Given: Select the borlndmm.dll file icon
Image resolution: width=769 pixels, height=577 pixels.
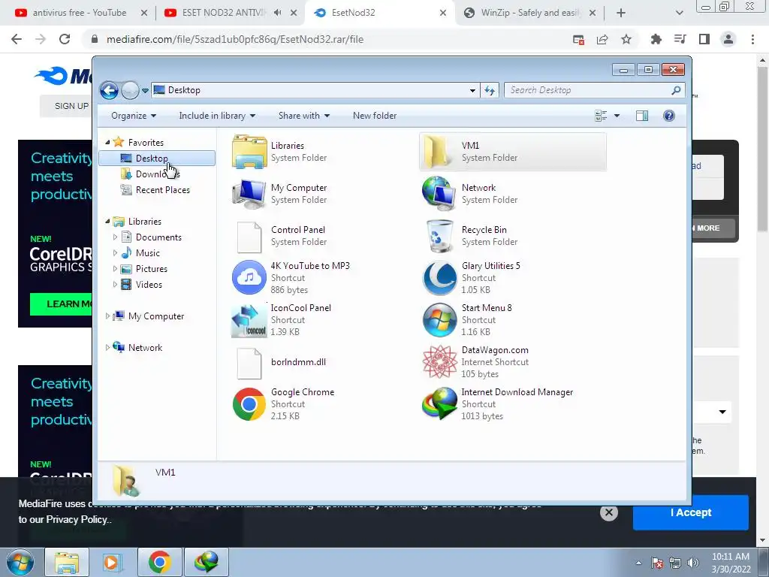Looking at the screenshot, I should point(249,364).
